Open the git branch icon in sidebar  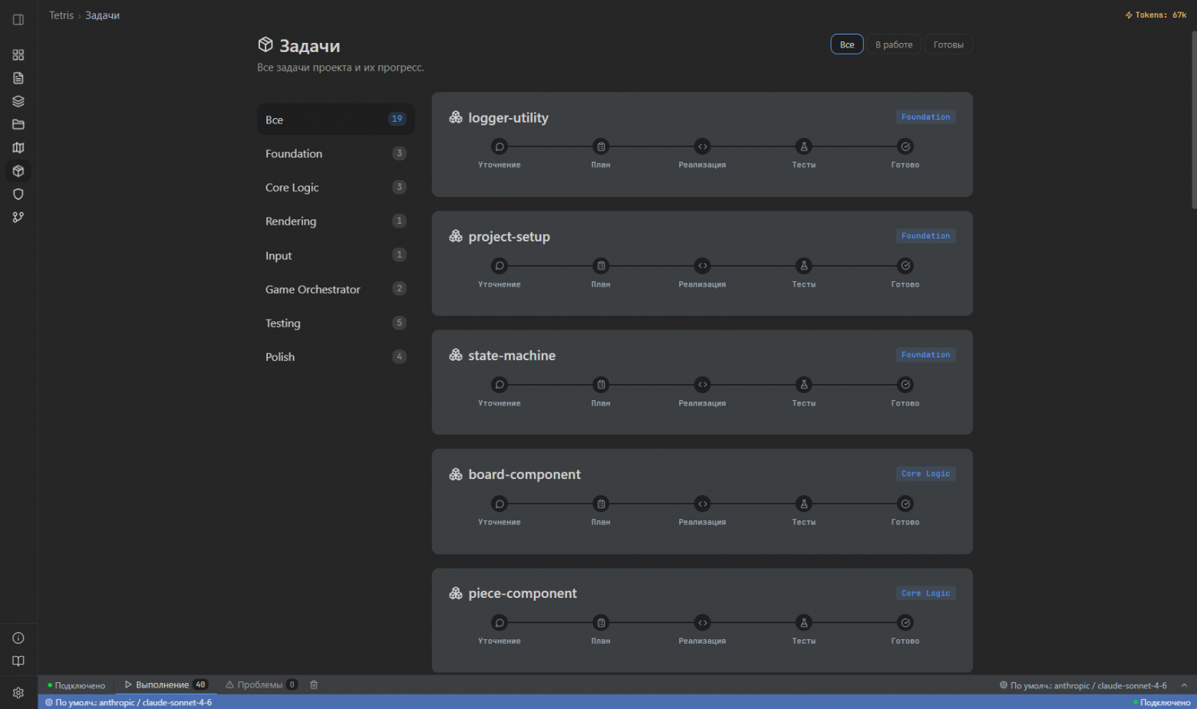click(18, 218)
